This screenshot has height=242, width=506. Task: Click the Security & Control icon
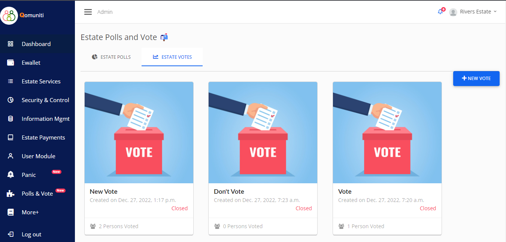tap(10, 100)
